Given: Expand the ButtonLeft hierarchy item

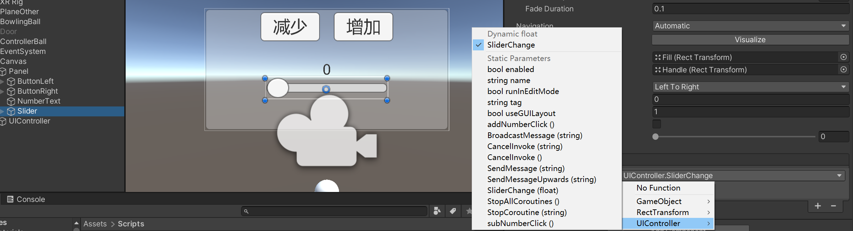Looking at the screenshot, I should point(2,82).
